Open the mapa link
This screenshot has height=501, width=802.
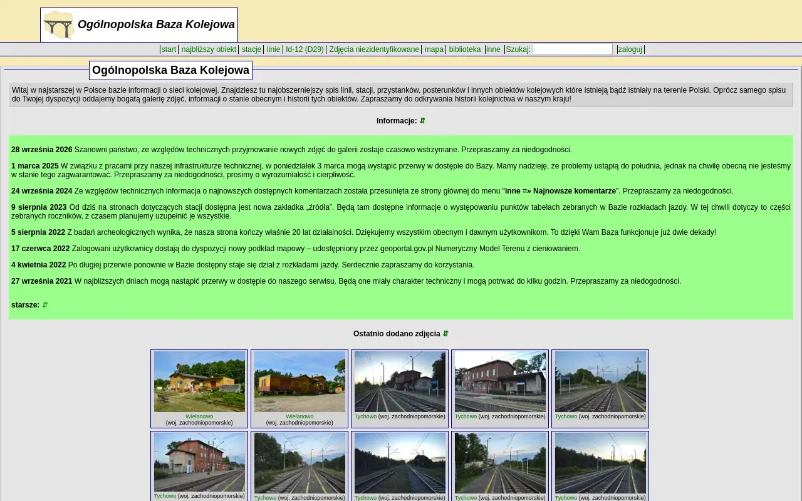pyautogui.click(x=434, y=49)
